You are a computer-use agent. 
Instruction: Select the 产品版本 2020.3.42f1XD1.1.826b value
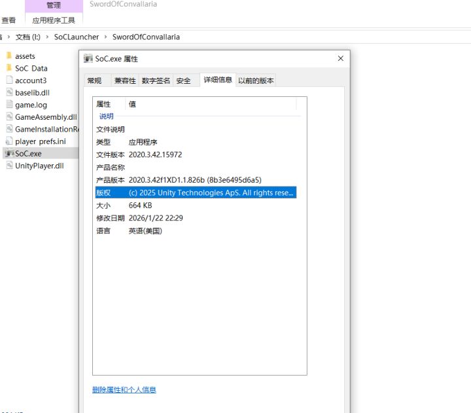195,180
